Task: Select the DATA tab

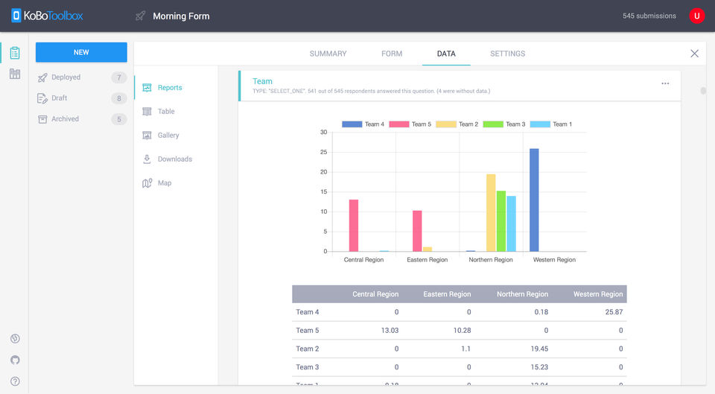Action: coord(446,54)
